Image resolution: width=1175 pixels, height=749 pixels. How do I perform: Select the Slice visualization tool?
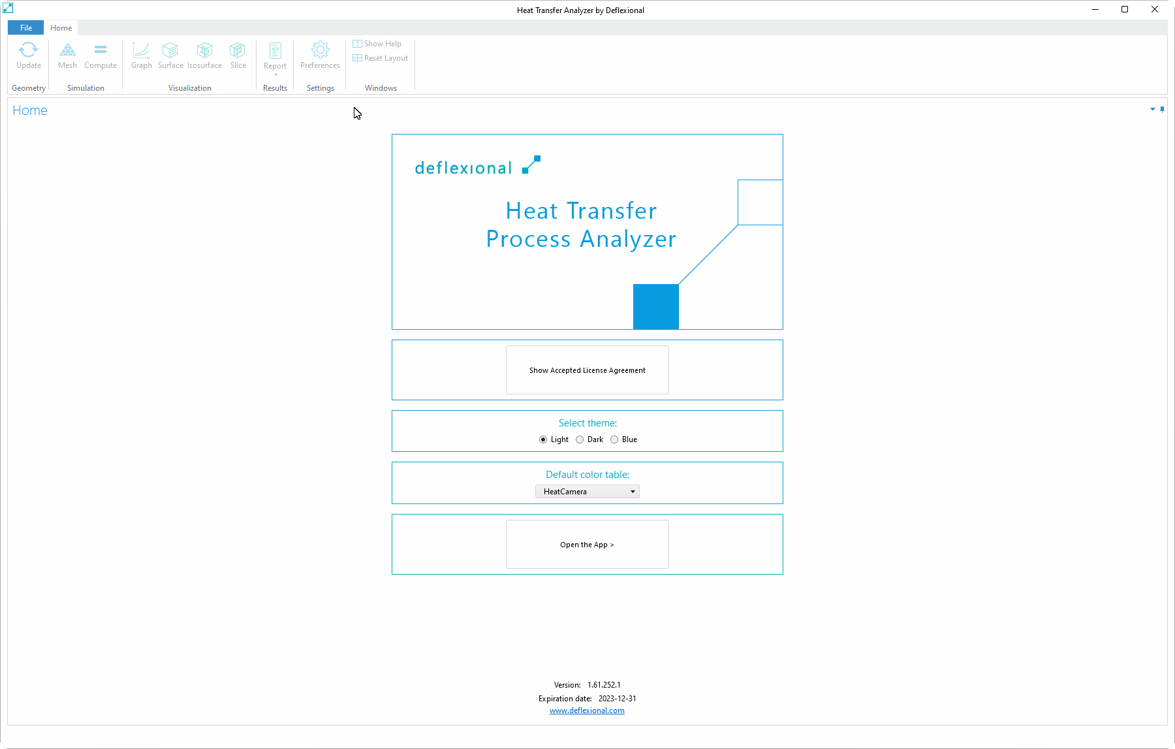click(238, 56)
